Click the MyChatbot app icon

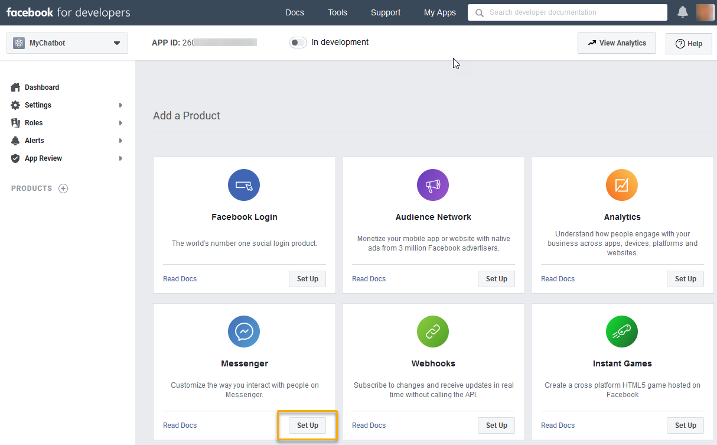click(x=19, y=43)
